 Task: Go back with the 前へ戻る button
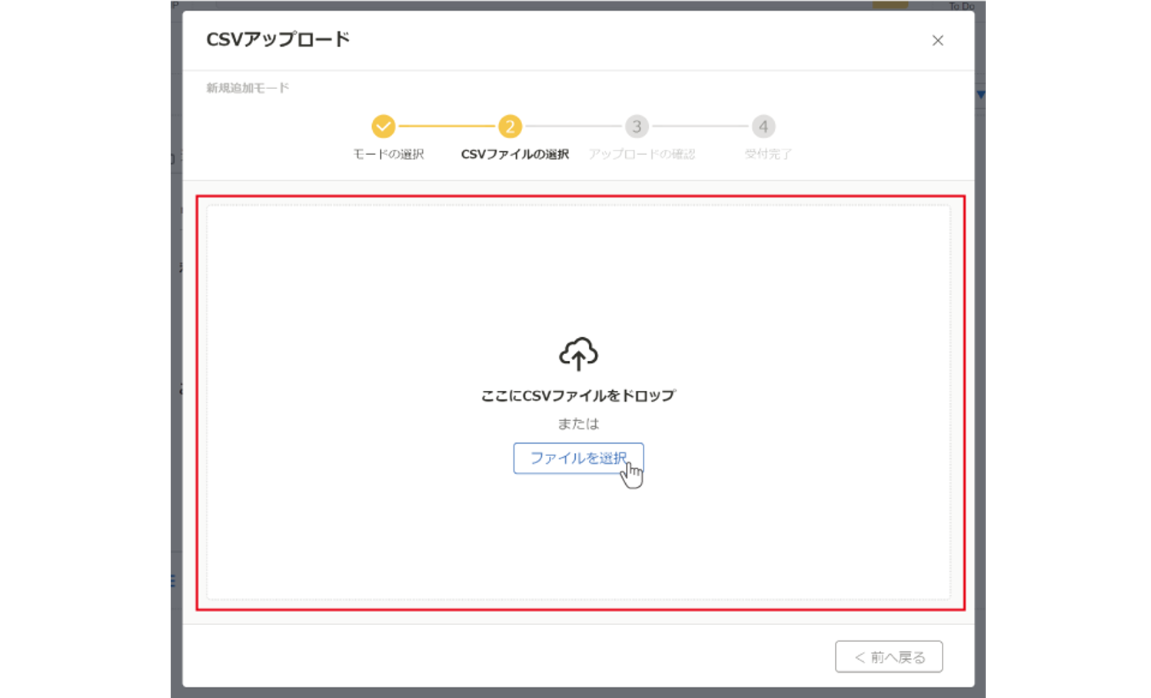[889, 657]
